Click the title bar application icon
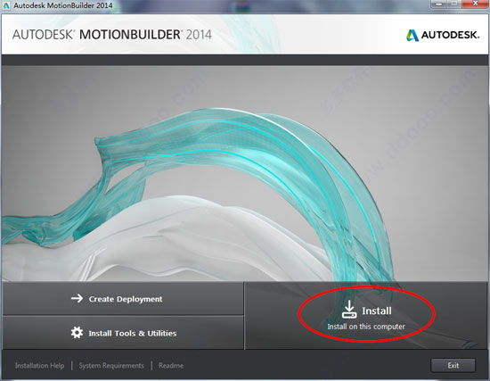Viewport: 490px width, 381px height. 6,5
